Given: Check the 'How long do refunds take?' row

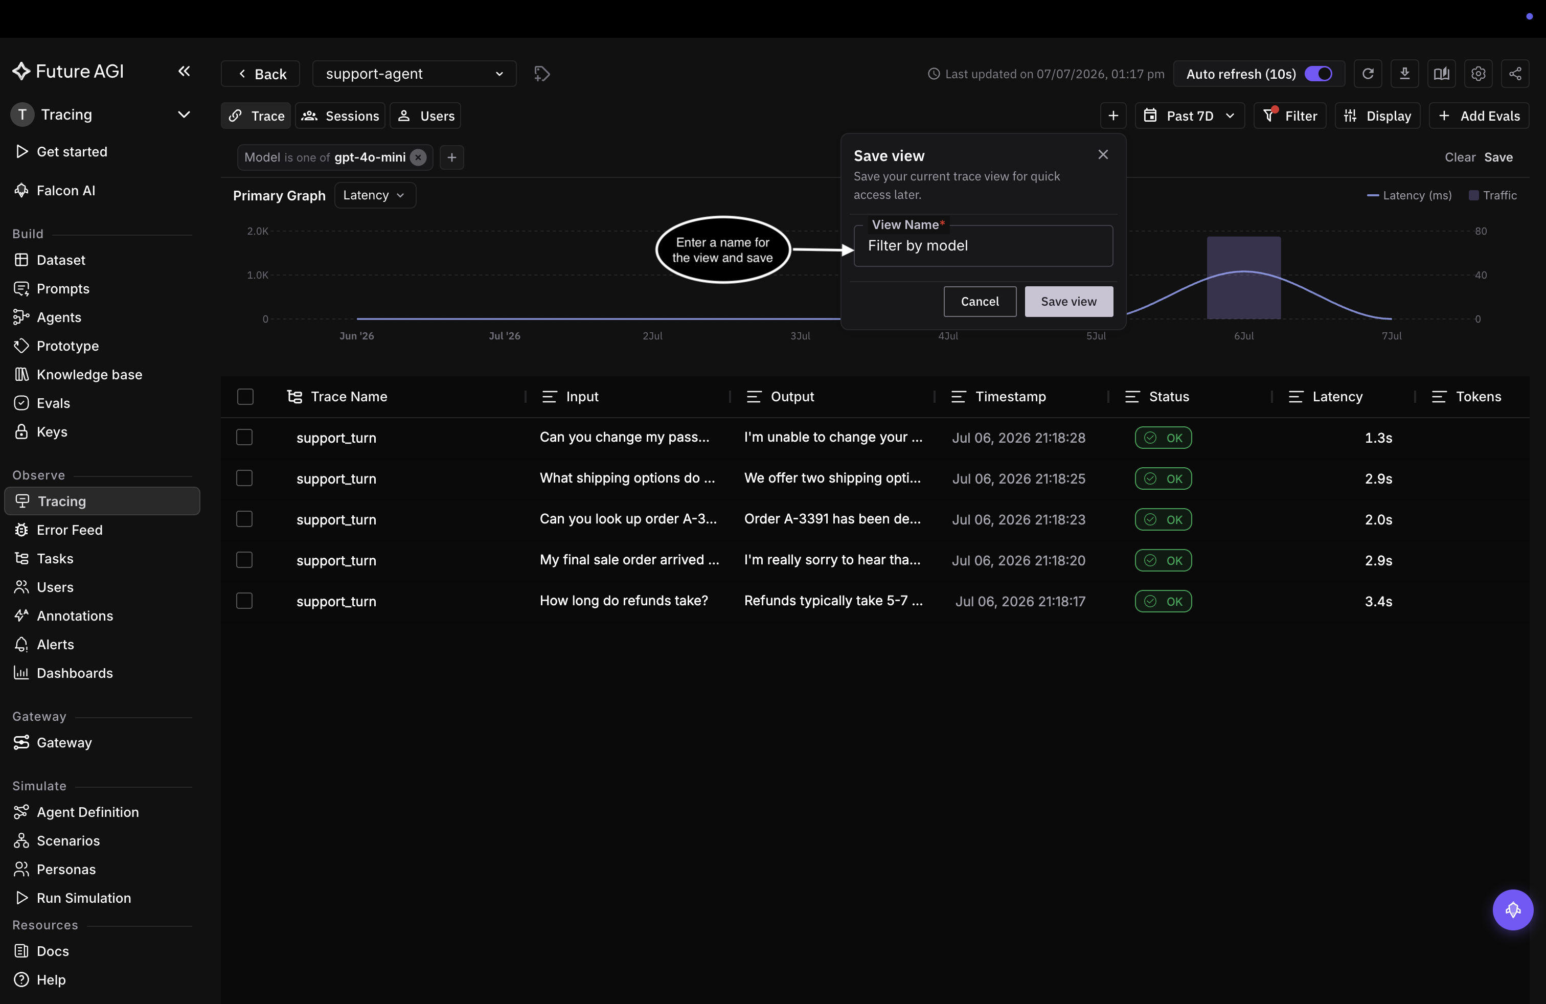Looking at the screenshot, I should [244, 601].
